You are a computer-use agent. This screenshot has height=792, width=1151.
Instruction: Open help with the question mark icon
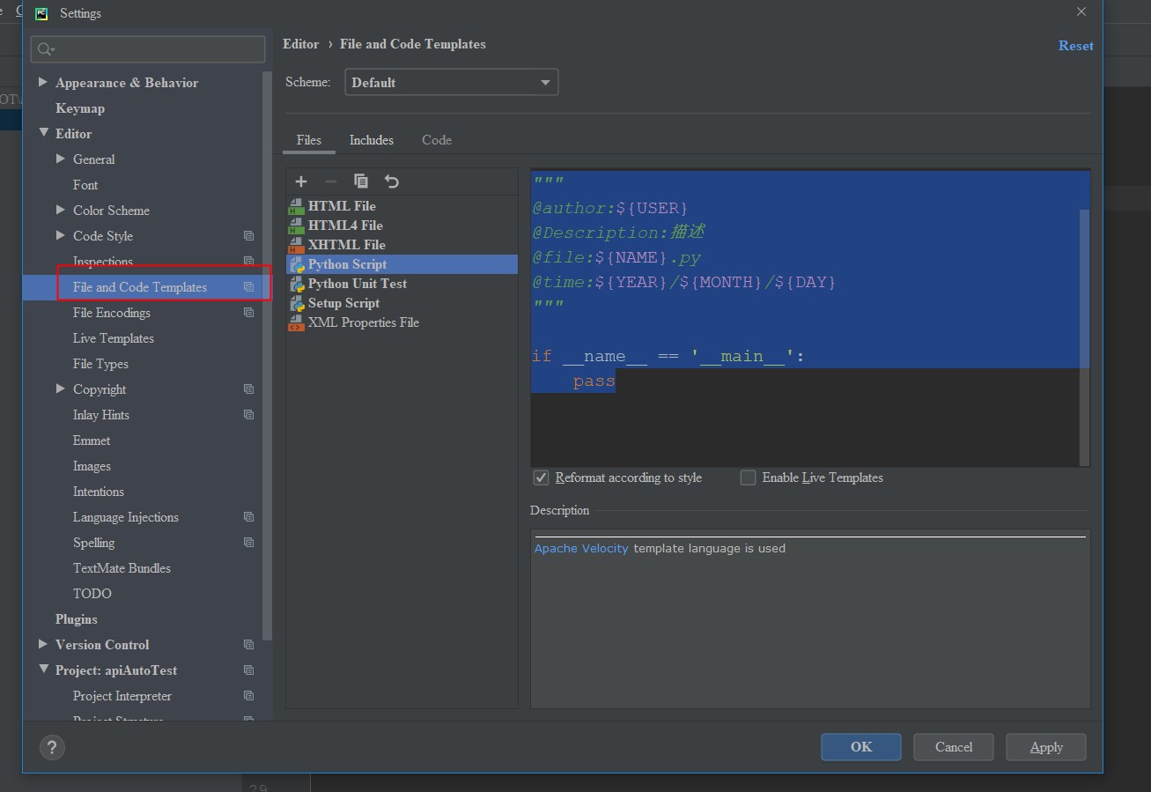click(x=52, y=747)
